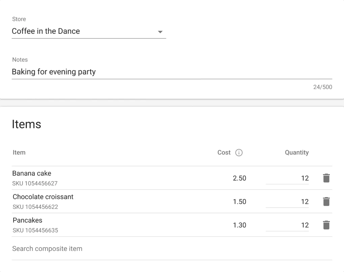Viewport: 344px width, 272px height.
Task: Open the Cost info tooltip icon
Action: tap(239, 153)
